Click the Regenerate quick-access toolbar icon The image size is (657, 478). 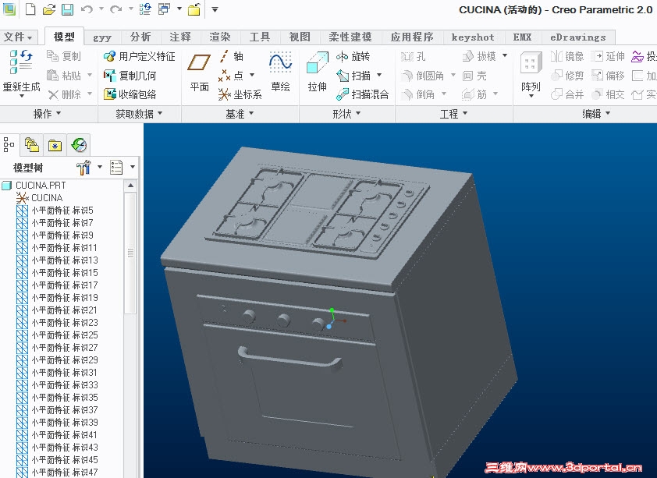[x=145, y=9]
